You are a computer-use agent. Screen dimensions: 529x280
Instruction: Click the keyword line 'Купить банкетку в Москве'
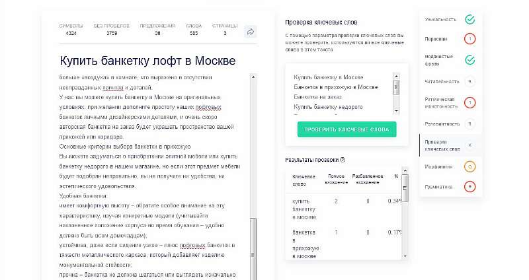coord(328,77)
